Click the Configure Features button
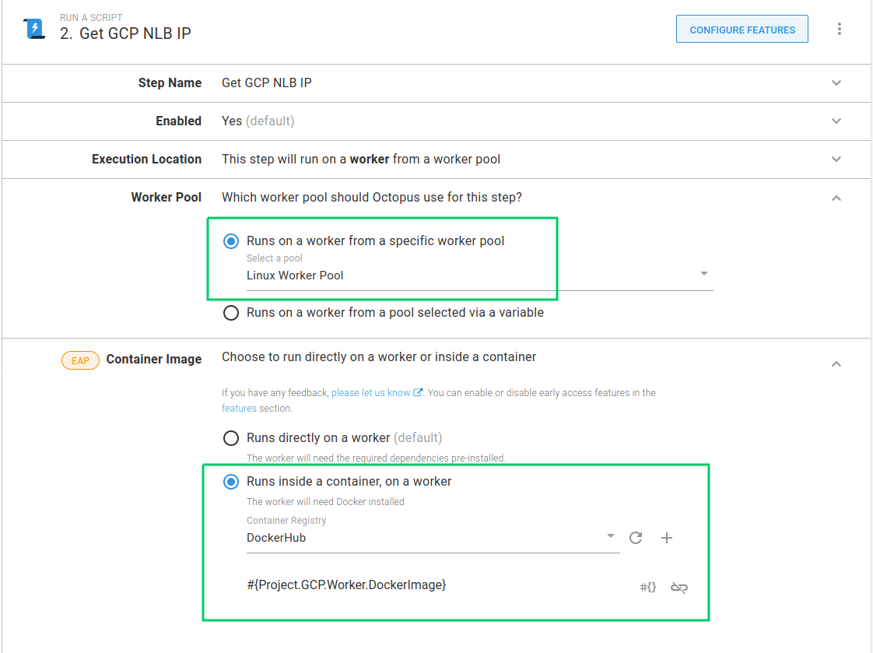The image size is (873, 653). (742, 30)
